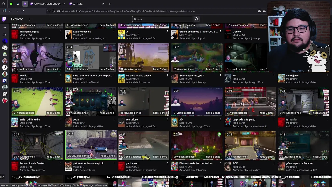
Task: Open options menu for coca clip
Action: pos(114,119)
